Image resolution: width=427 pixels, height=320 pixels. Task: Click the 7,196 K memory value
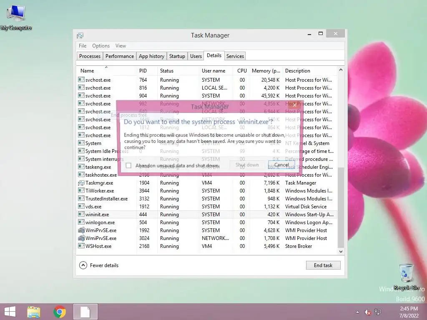pyautogui.click(x=271, y=183)
